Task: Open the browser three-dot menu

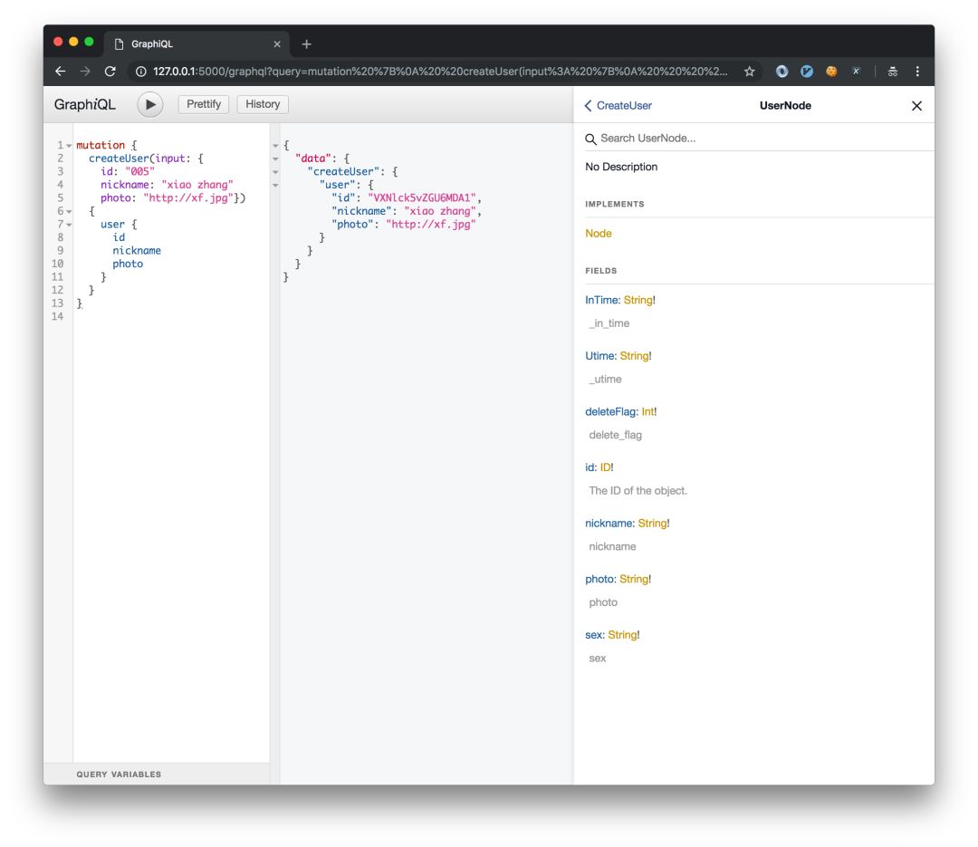Action: coord(916,72)
